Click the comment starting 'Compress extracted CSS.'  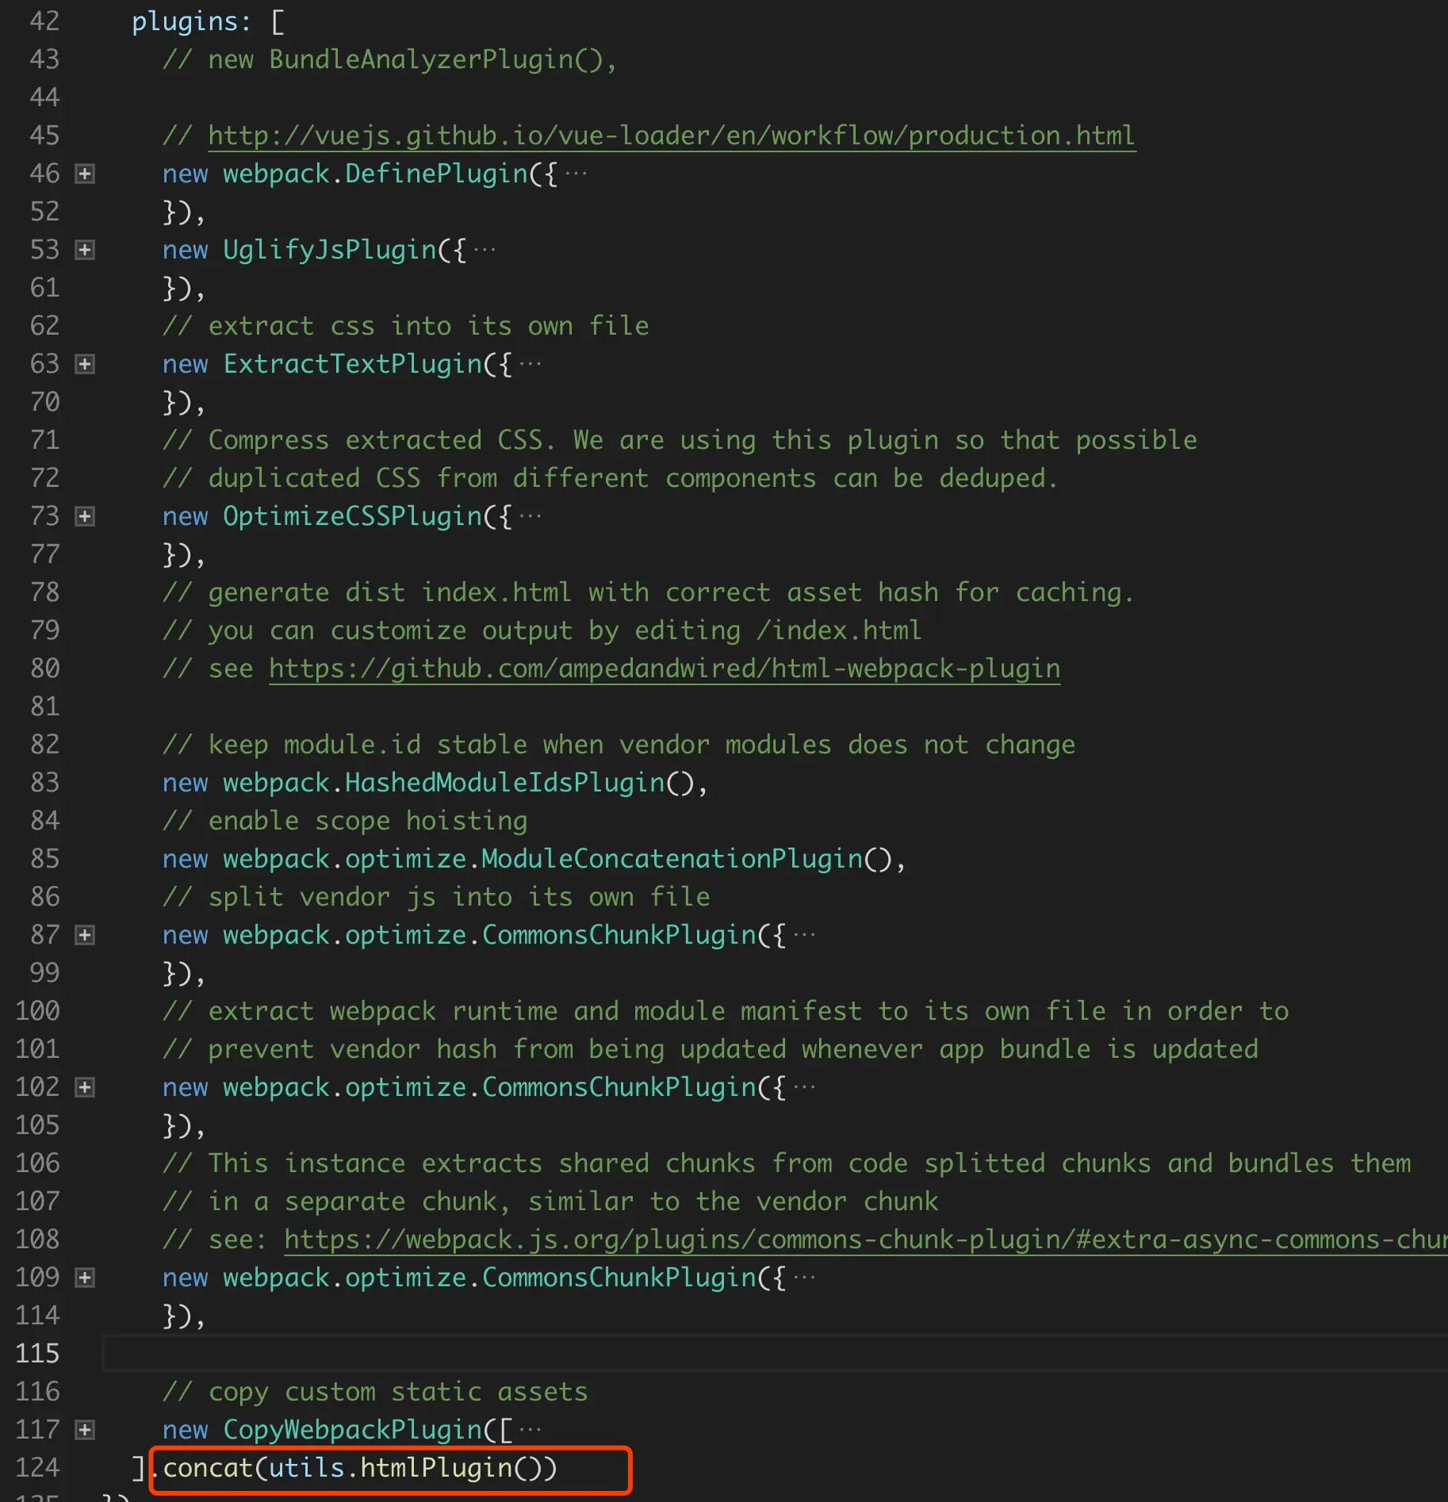pos(680,440)
